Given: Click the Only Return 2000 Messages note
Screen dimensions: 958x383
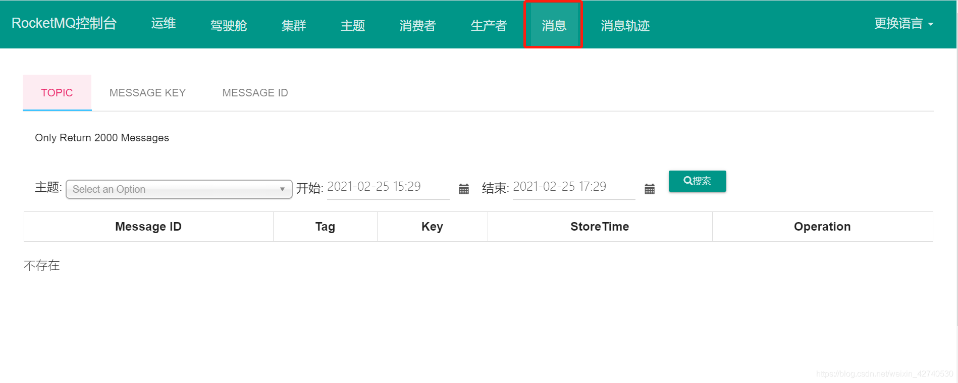Looking at the screenshot, I should [x=102, y=138].
